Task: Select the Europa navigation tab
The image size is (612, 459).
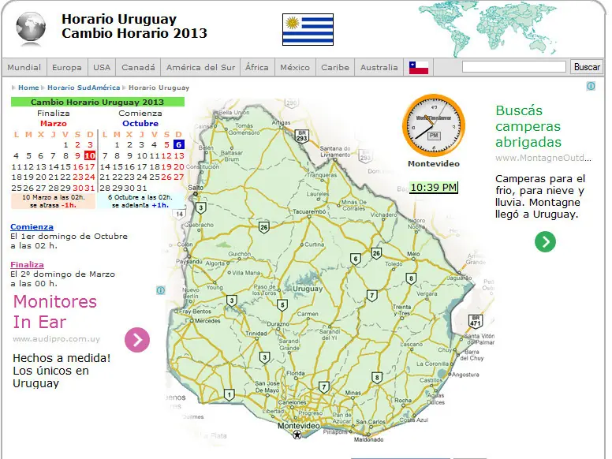Action: coord(67,68)
